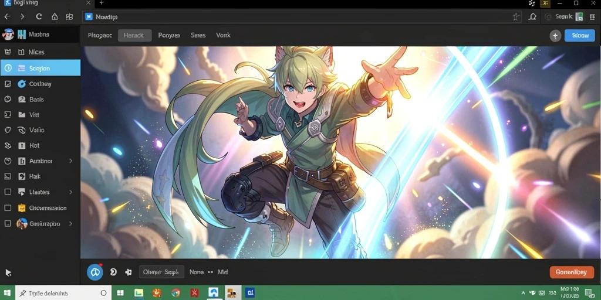Expand the Gumiurapoo sidebar chevron

coord(71,224)
